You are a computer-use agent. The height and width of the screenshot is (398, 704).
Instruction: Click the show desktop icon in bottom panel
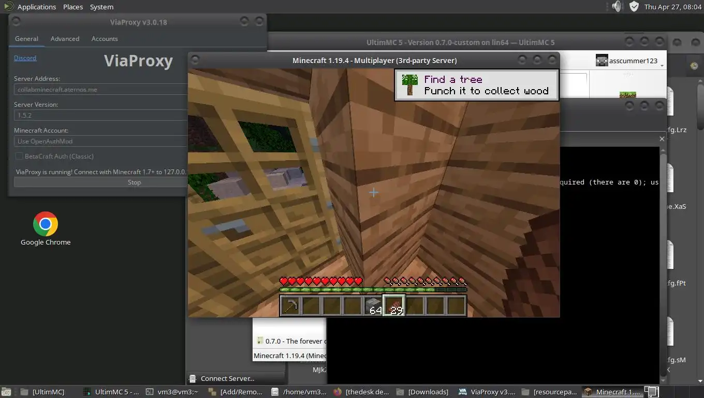tap(7, 392)
